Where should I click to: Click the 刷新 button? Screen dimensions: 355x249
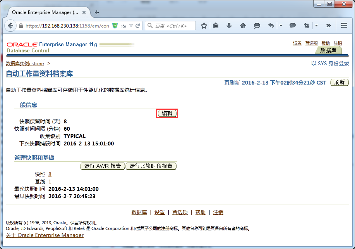point(340,82)
